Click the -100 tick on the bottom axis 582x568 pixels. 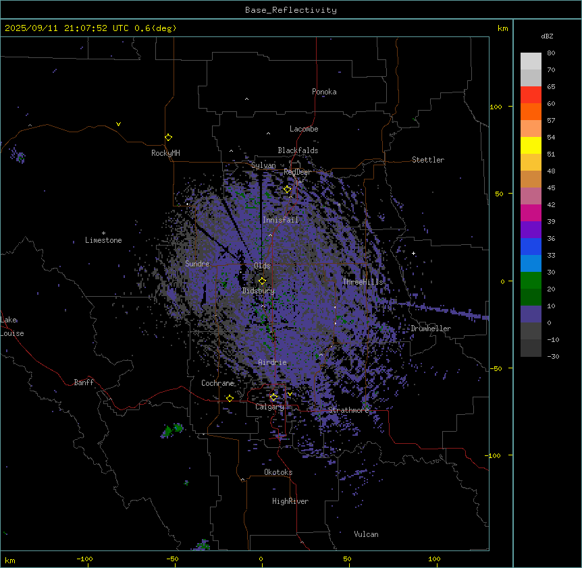(x=84, y=559)
